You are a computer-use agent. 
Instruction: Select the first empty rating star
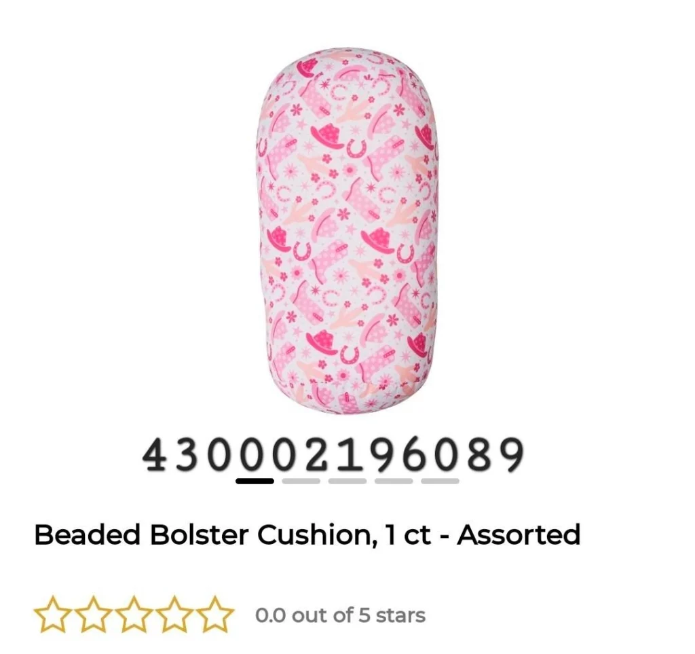click(x=53, y=615)
